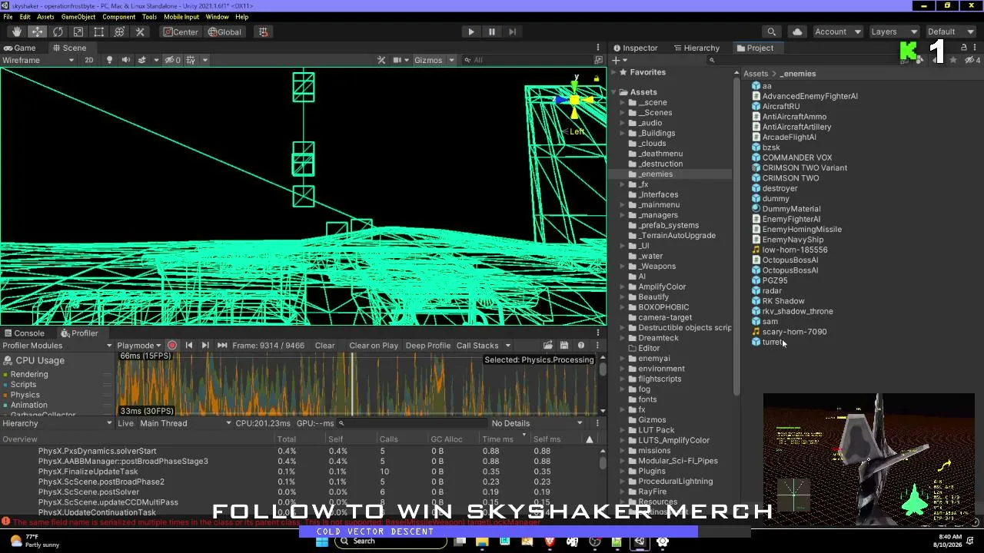Screen dimensions: 984x553
Task: Open the global search magnifier
Action: click(x=771, y=31)
